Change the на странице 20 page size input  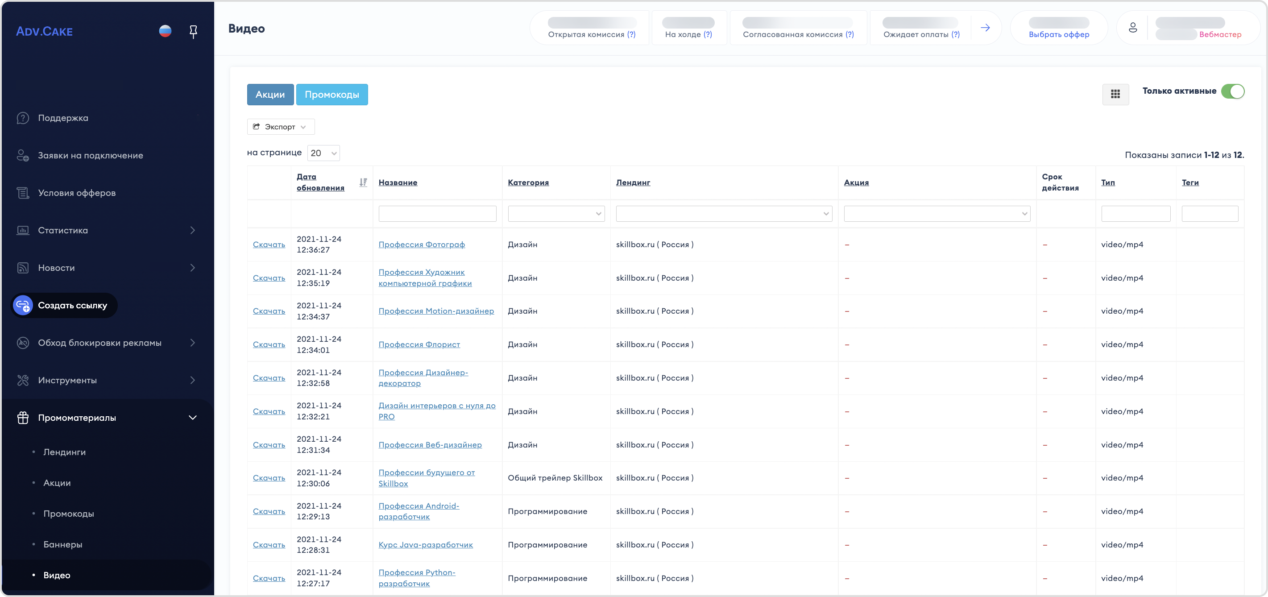pyautogui.click(x=323, y=153)
